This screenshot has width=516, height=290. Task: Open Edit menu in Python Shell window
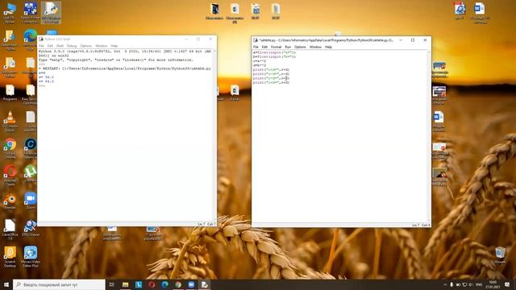tap(50, 46)
